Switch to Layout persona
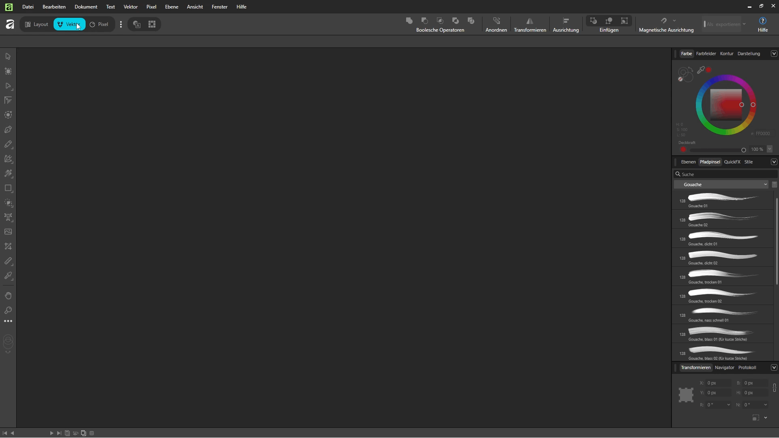 click(37, 24)
